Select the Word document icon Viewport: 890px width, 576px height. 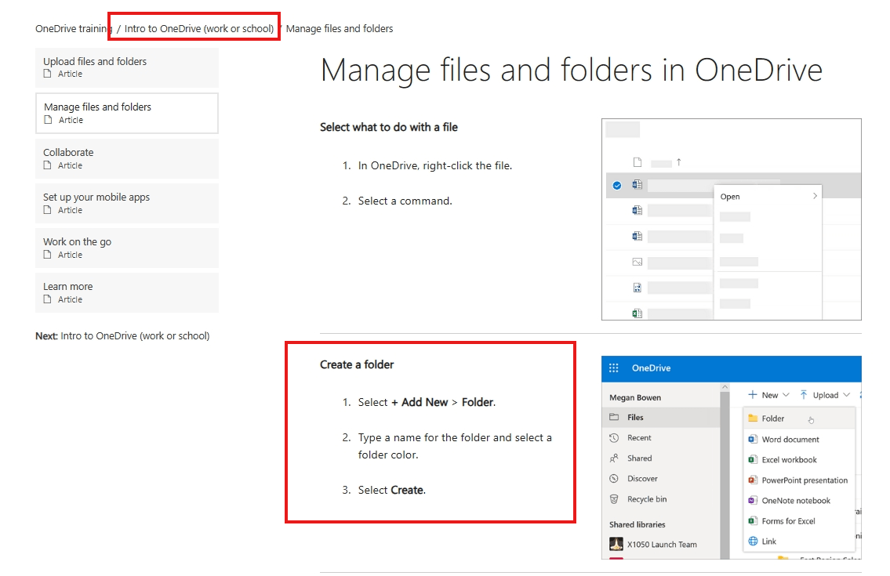[x=753, y=439]
